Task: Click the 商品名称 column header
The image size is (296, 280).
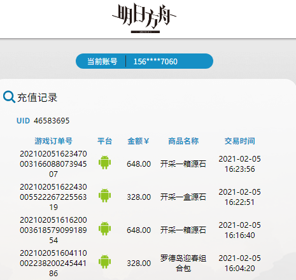Action: [x=183, y=141]
